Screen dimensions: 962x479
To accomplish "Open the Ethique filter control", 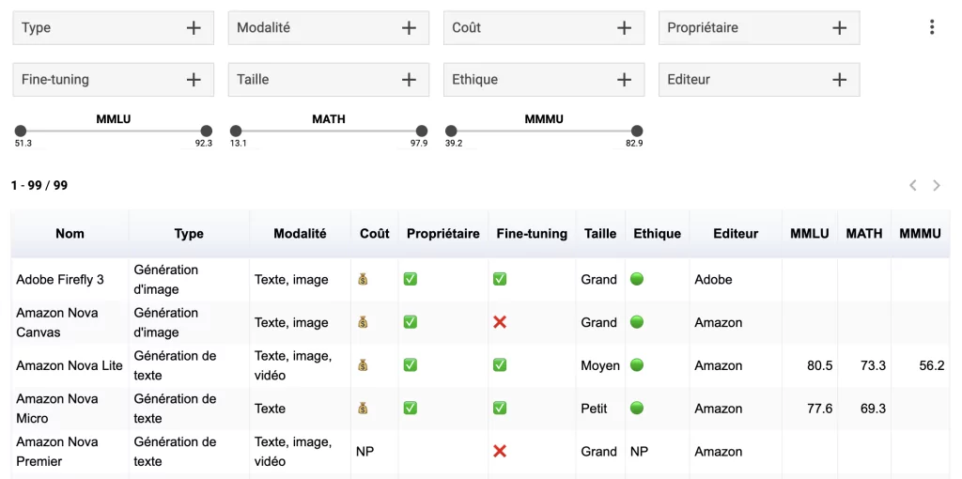I will point(543,80).
